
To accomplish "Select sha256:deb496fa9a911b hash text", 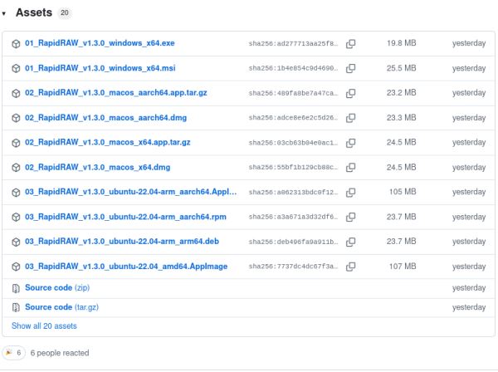I will click(x=293, y=242).
